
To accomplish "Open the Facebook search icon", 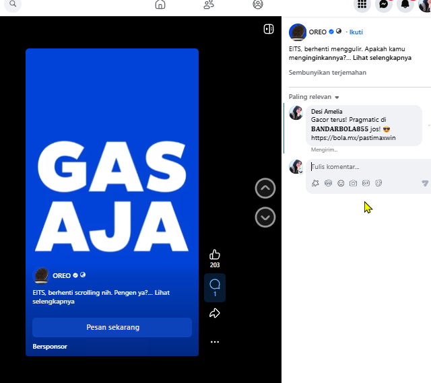I will click(13, 4).
